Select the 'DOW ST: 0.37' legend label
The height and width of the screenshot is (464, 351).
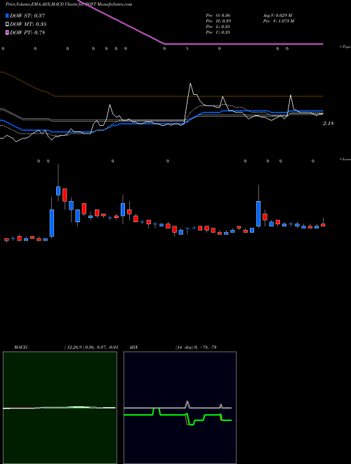[x=27, y=15]
